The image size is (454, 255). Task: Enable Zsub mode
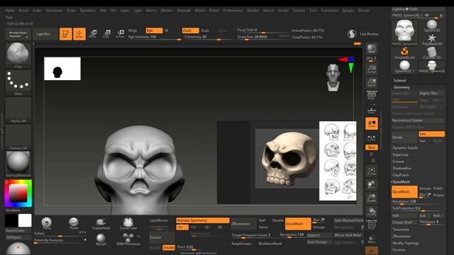click(x=205, y=30)
